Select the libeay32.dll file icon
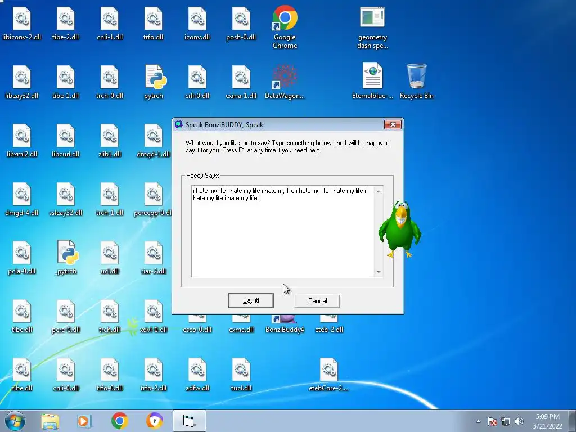 click(x=22, y=81)
